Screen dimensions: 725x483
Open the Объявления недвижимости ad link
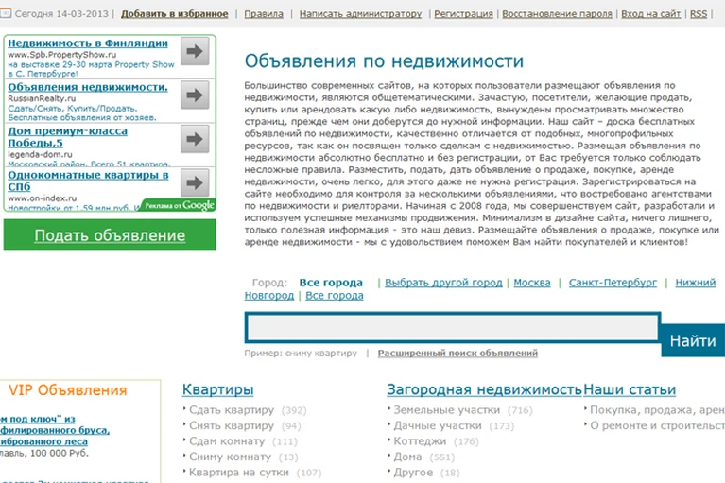coord(88,87)
